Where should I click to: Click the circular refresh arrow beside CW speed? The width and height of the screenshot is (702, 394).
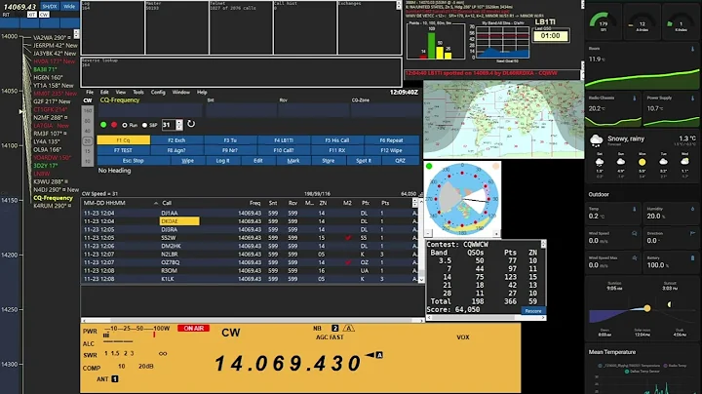click(x=191, y=124)
